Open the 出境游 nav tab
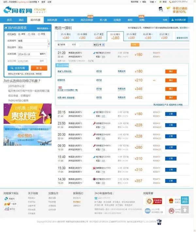The height and width of the screenshot is (232, 196). (x=117, y=20)
